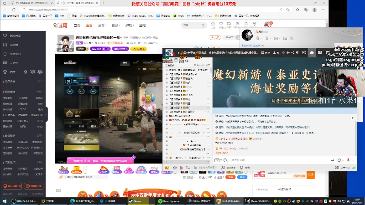365x205 pixels.
Task: Click the Douyu search input field
Action: (x=191, y=25)
